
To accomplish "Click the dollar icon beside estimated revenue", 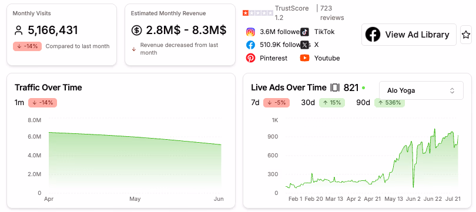I will 136,31.
